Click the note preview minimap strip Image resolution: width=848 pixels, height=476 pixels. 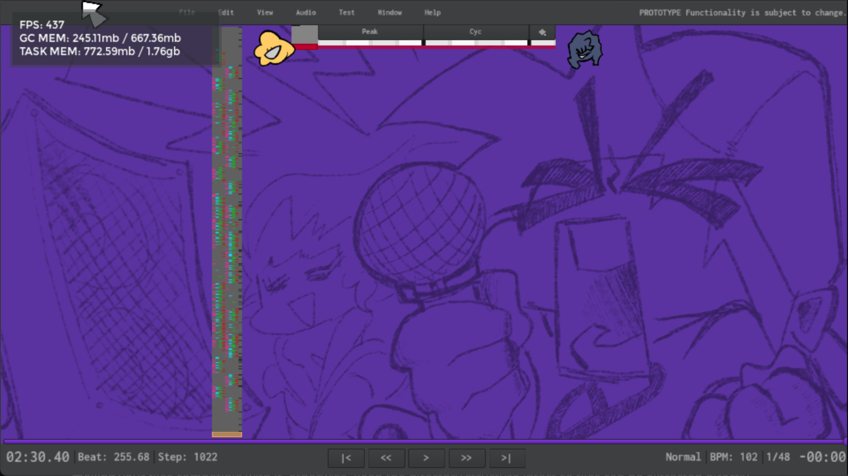click(x=227, y=232)
